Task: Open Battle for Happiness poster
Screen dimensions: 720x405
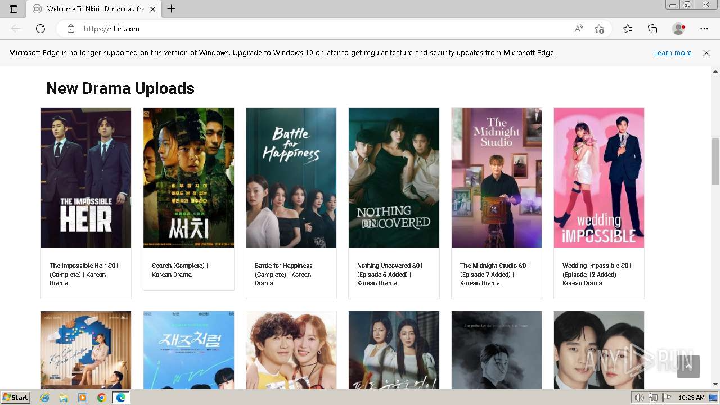Action: [291, 178]
